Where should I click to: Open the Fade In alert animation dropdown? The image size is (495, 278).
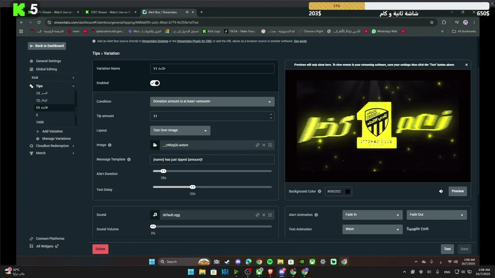pos(372,215)
